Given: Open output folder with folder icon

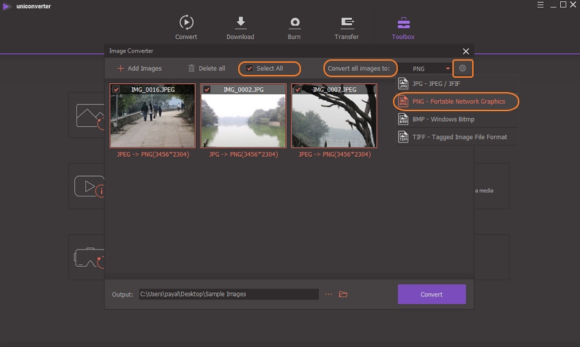Looking at the screenshot, I should pyautogui.click(x=343, y=294).
